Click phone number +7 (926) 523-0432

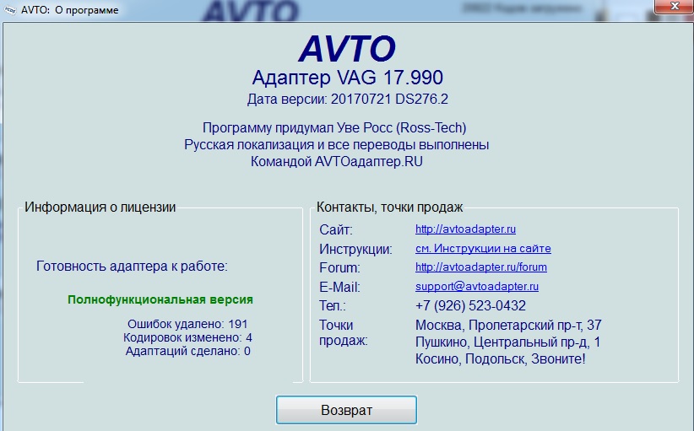470,306
